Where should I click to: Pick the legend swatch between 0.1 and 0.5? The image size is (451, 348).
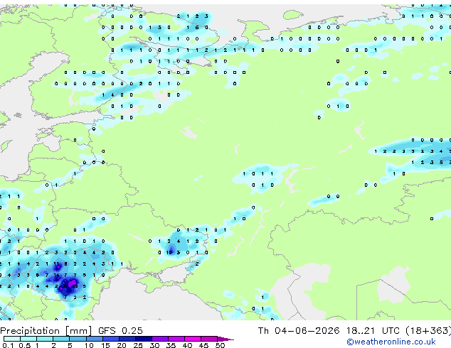(12, 339)
